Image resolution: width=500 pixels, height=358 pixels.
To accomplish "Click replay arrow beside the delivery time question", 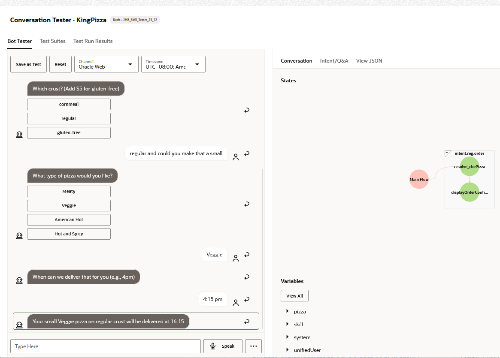I will (247, 277).
